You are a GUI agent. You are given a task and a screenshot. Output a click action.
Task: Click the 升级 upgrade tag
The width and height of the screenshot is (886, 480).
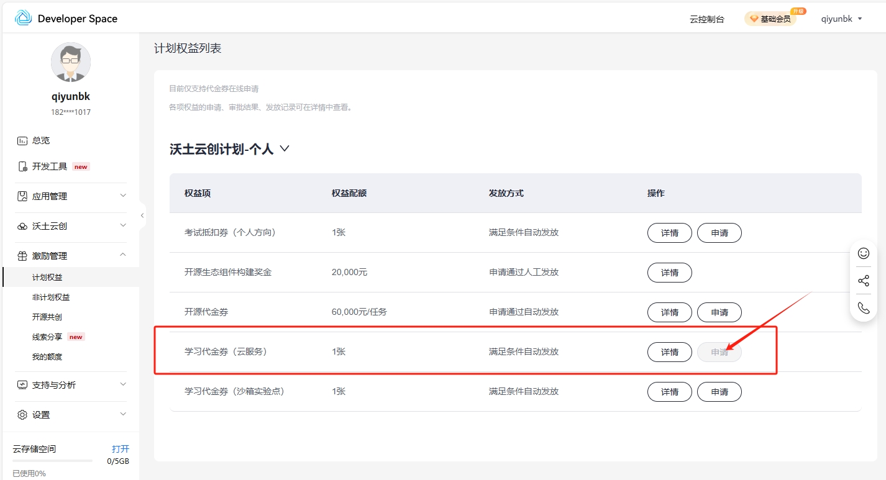(798, 11)
